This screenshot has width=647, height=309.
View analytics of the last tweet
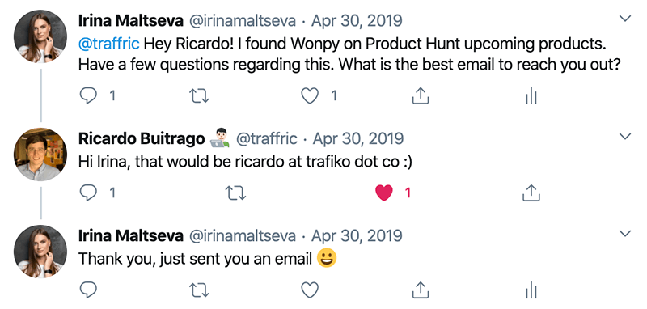click(531, 291)
